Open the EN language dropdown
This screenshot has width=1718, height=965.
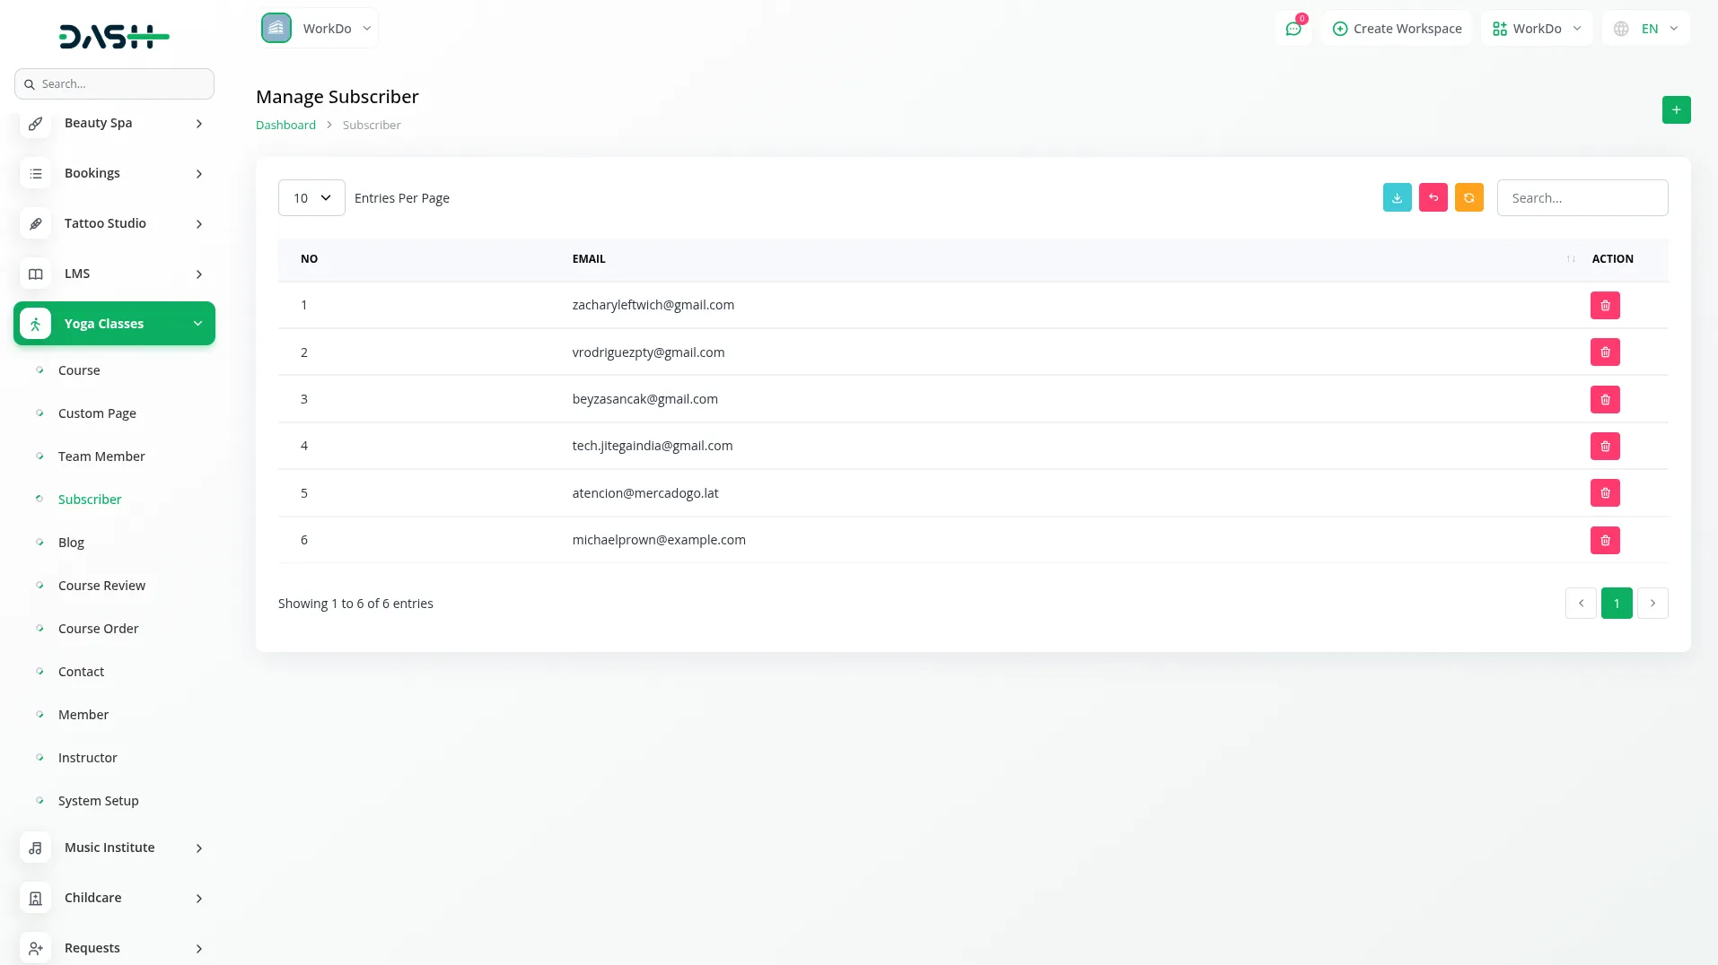[1646, 29]
